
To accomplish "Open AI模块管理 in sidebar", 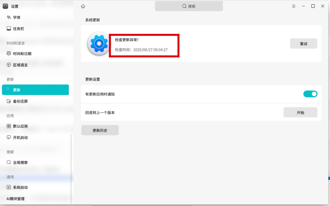I will click(16, 199).
